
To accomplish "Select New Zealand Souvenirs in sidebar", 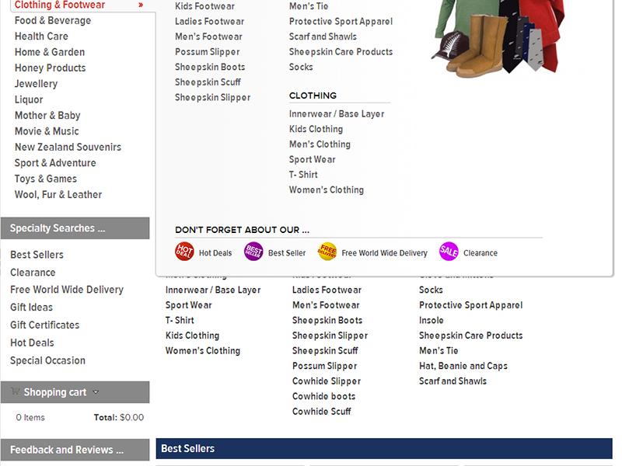I will coord(68,147).
